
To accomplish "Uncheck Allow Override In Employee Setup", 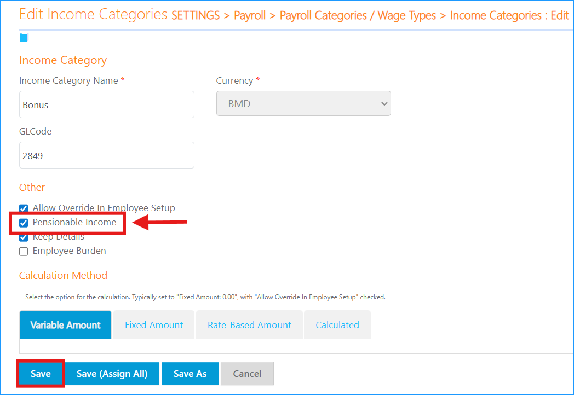I will (x=24, y=208).
